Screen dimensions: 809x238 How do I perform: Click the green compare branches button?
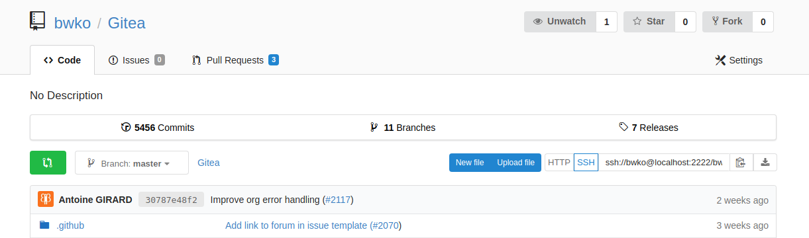48,163
